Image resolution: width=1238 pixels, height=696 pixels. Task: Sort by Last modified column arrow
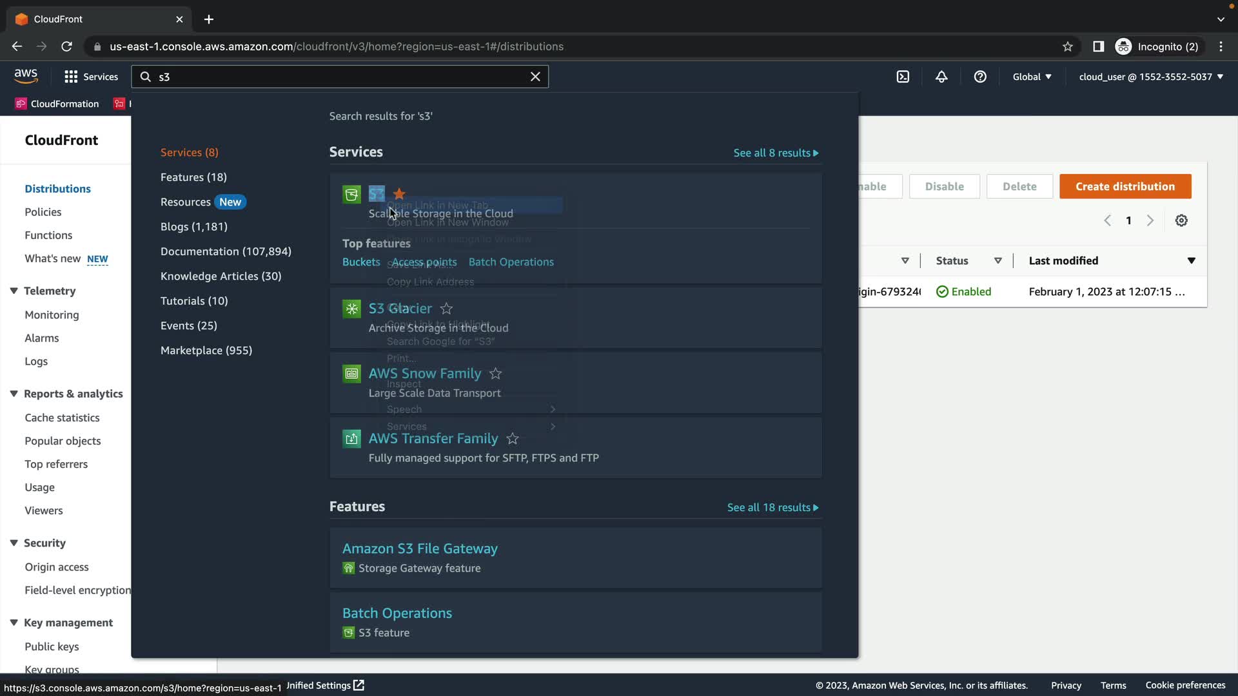pos(1191,261)
